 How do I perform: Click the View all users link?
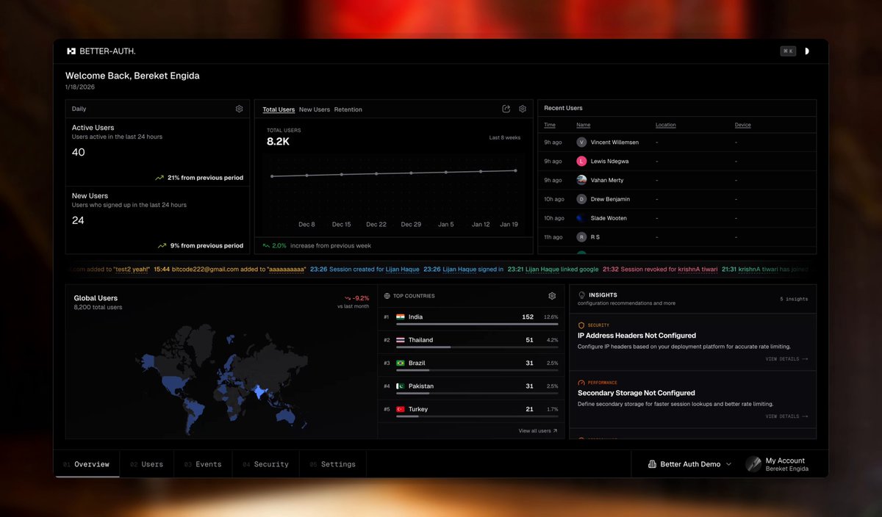tap(538, 431)
